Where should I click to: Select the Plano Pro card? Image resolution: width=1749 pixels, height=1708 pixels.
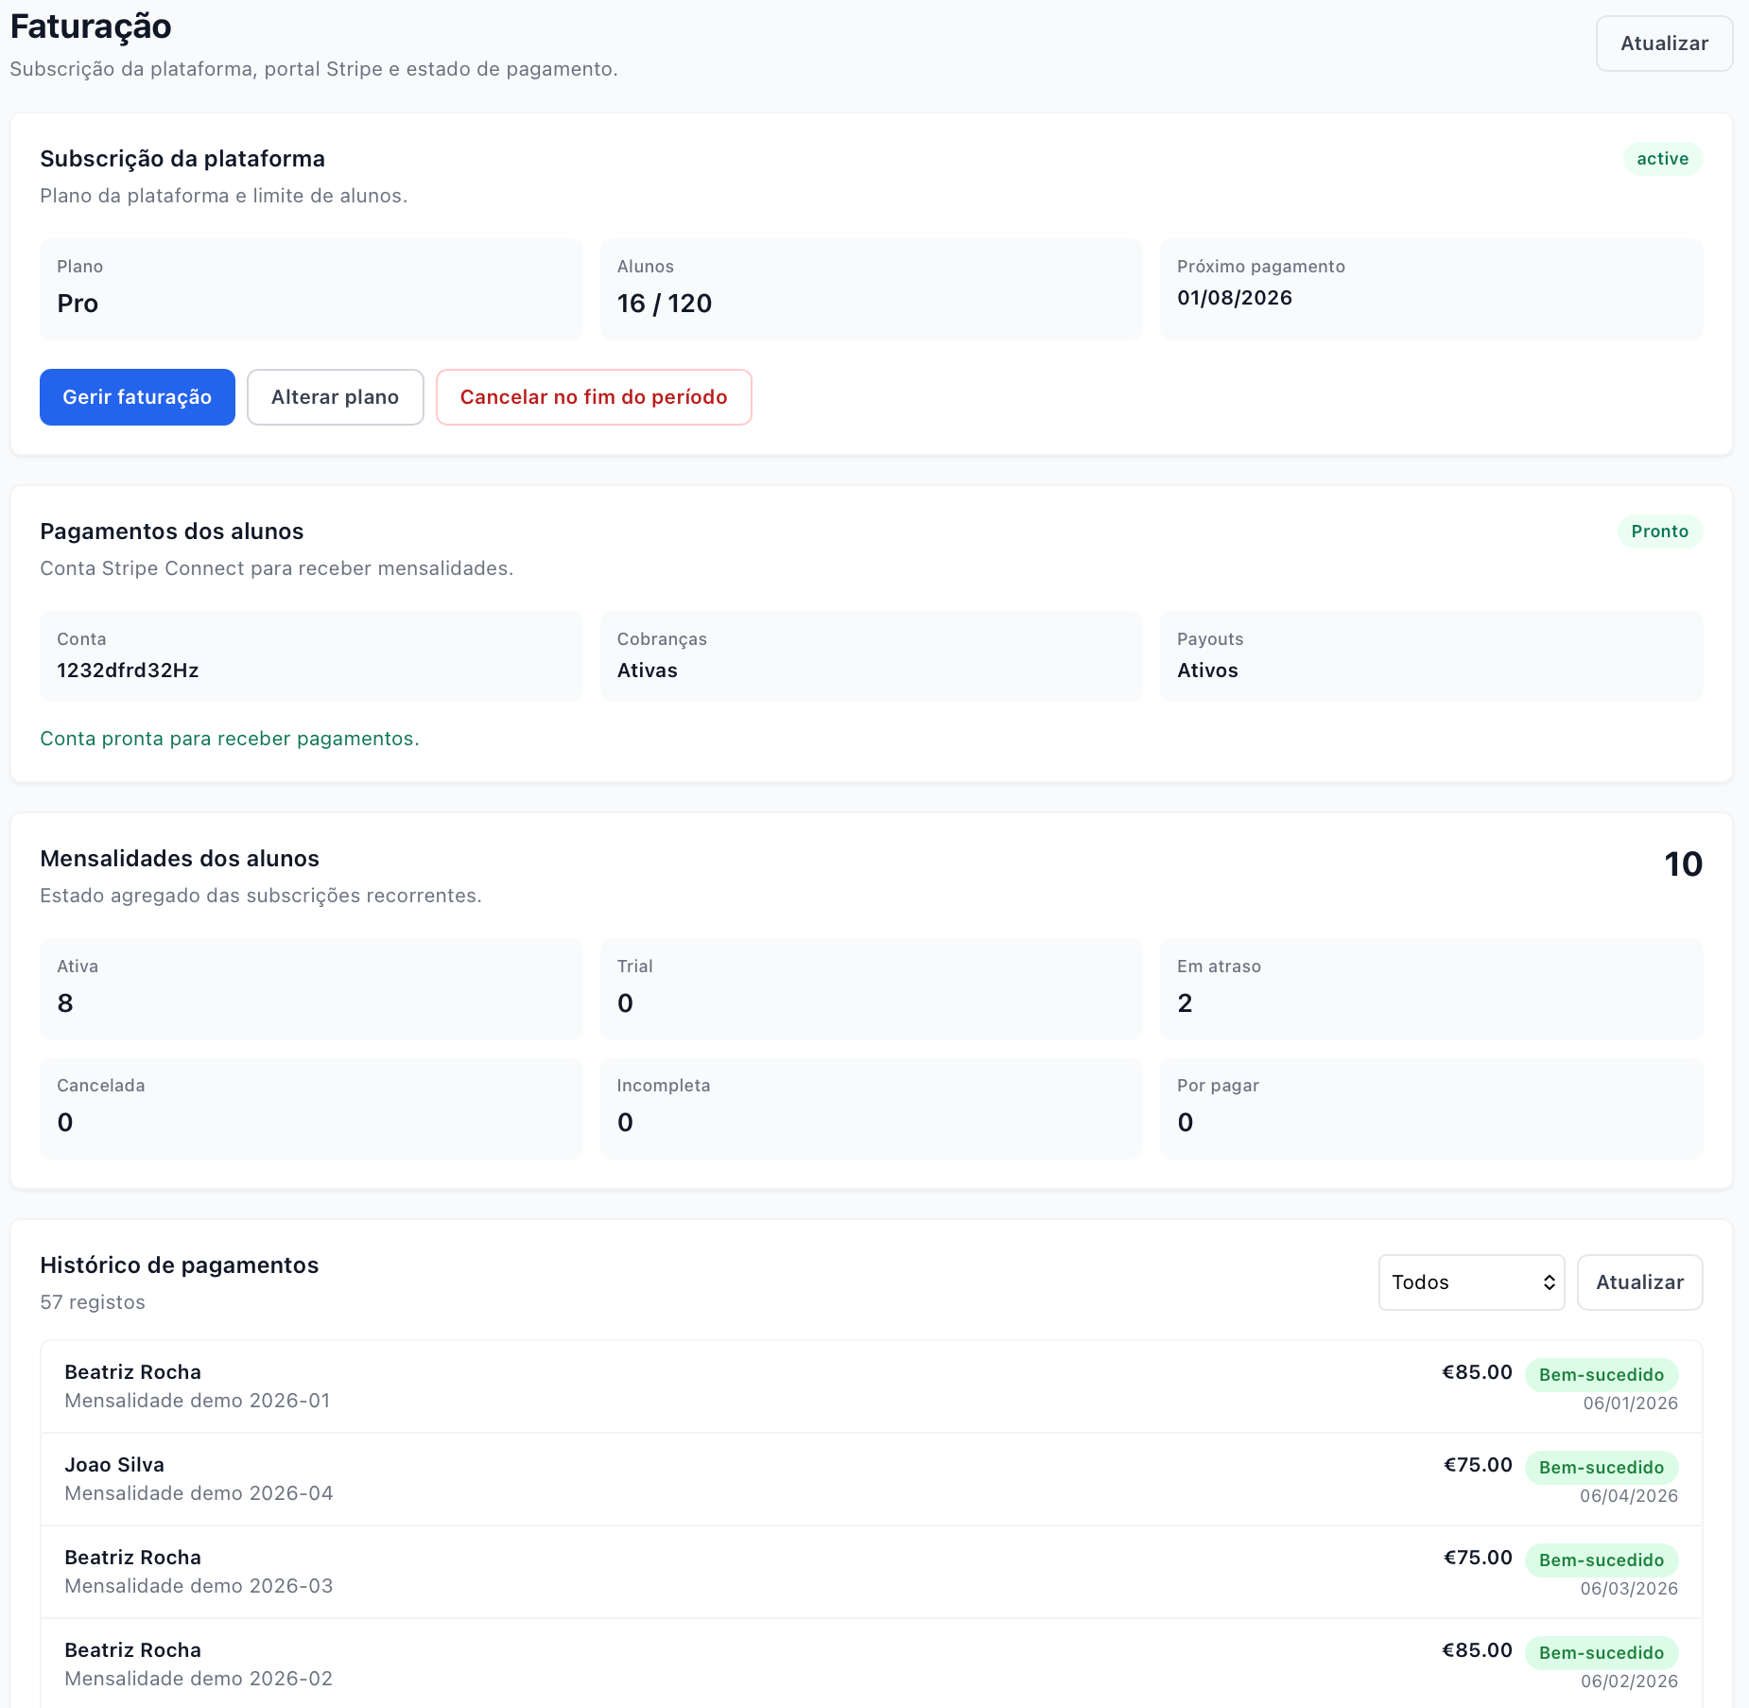[311, 289]
